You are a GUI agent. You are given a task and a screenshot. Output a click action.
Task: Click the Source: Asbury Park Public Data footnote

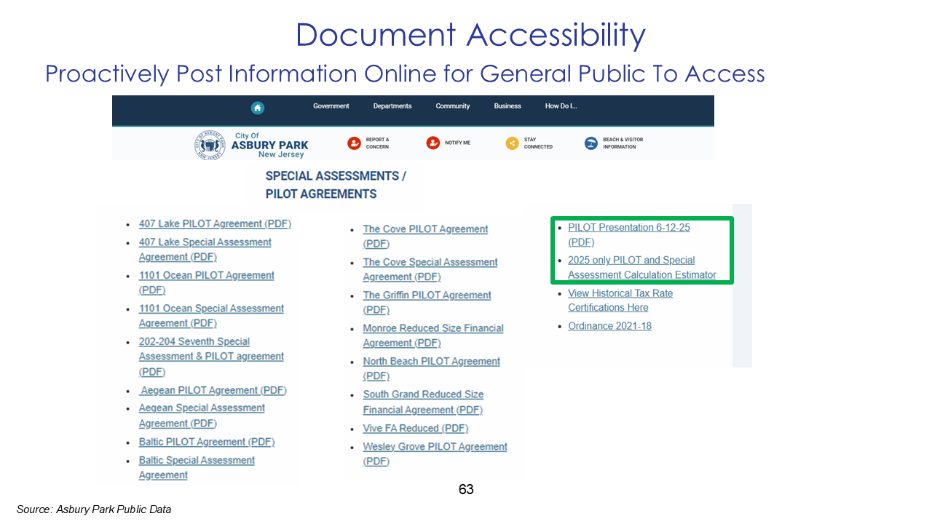94,509
